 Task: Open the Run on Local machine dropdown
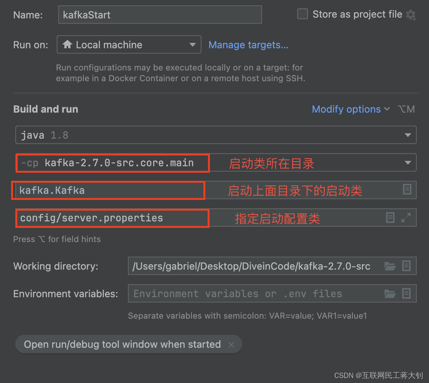point(129,44)
